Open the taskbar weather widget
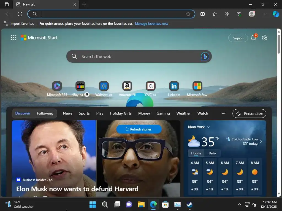The height and width of the screenshot is (211, 282). tap(20, 204)
